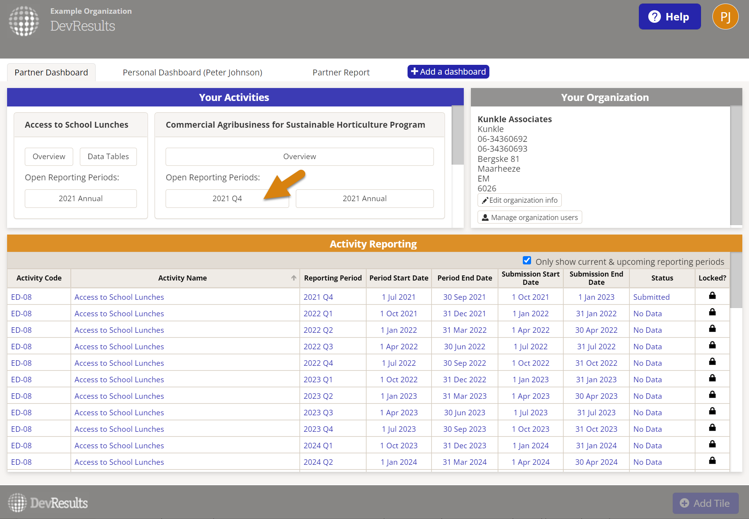Click the lock icon for 2024 Q2 row
Viewport: 749px width, 519px height.
(712, 461)
